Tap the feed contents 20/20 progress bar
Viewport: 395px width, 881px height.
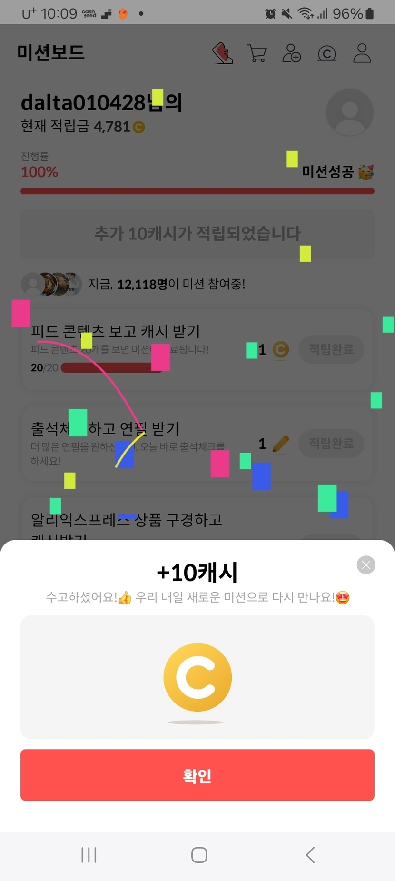click(x=112, y=367)
